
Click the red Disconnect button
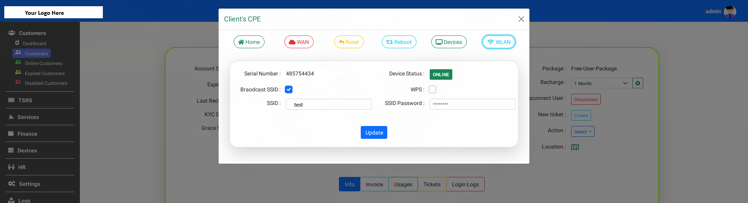coord(586,99)
